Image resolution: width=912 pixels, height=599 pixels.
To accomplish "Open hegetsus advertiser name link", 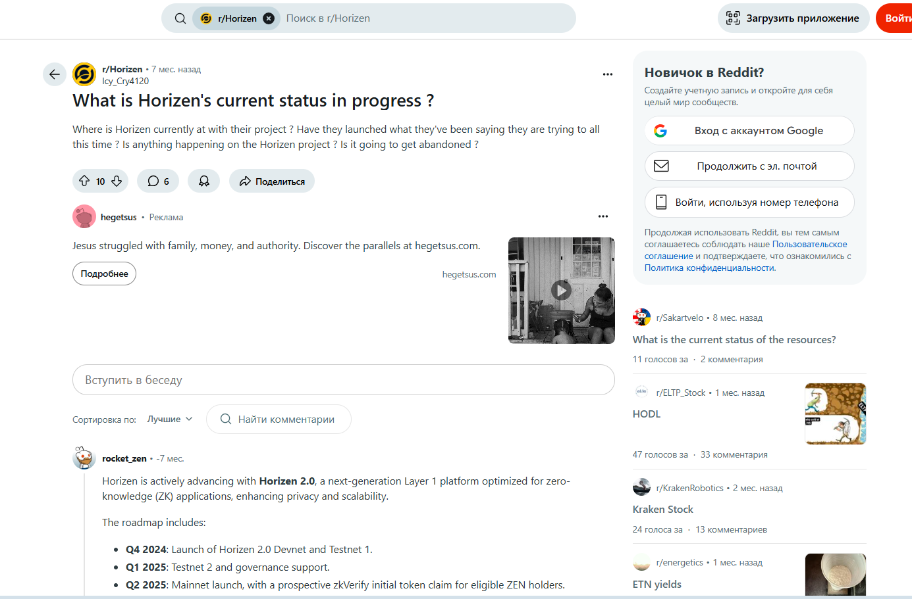I will pos(119,217).
